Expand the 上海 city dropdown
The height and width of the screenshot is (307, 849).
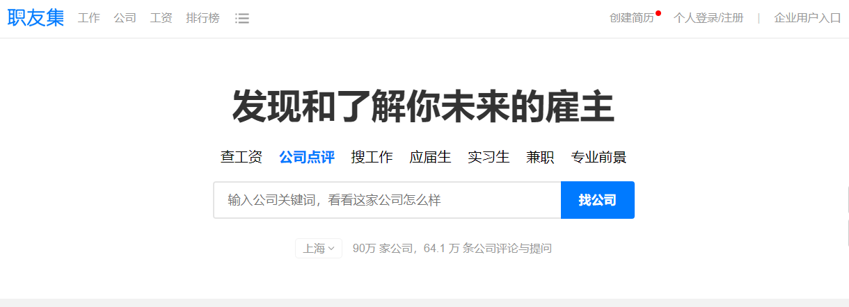coord(319,248)
